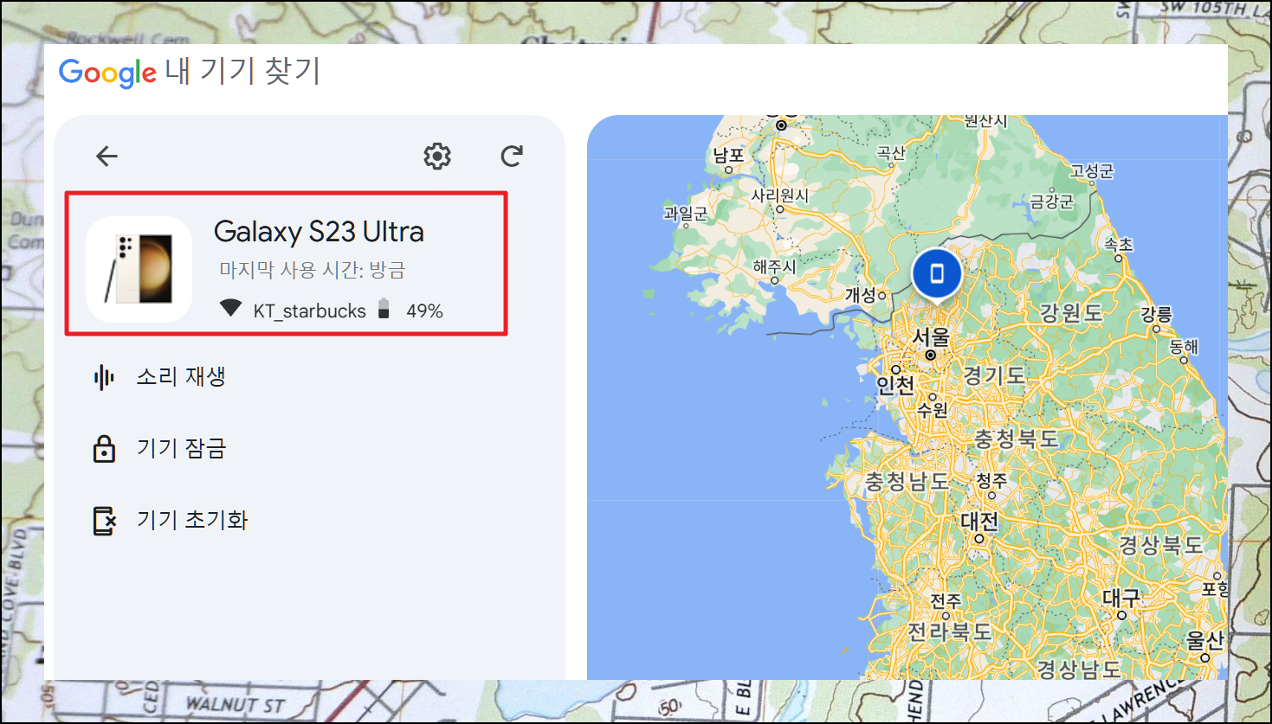Click the 강릉 label on the map

(x=1156, y=314)
